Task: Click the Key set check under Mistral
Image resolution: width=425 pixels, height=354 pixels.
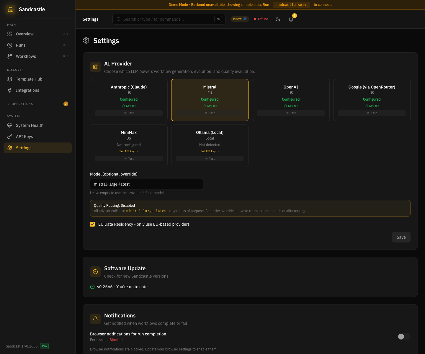Action: pos(210,106)
